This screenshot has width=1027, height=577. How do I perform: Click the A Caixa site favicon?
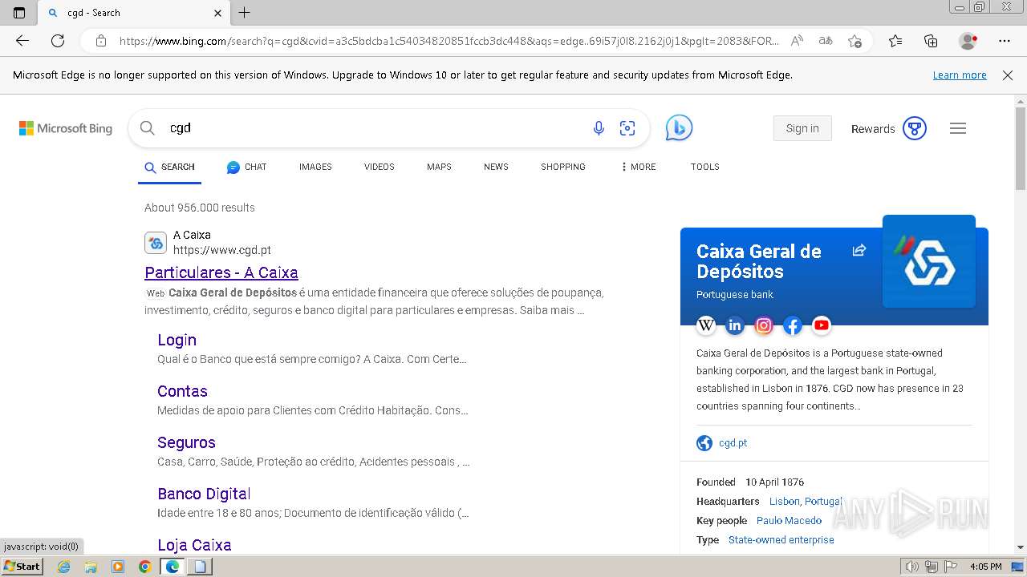click(x=156, y=243)
